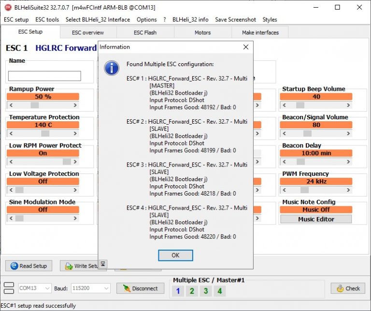The height and width of the screenshot is (311, 371).
Task: Increase PWM Frequency with right arrow
Action: pyautogui.click(x=348, y=190)
